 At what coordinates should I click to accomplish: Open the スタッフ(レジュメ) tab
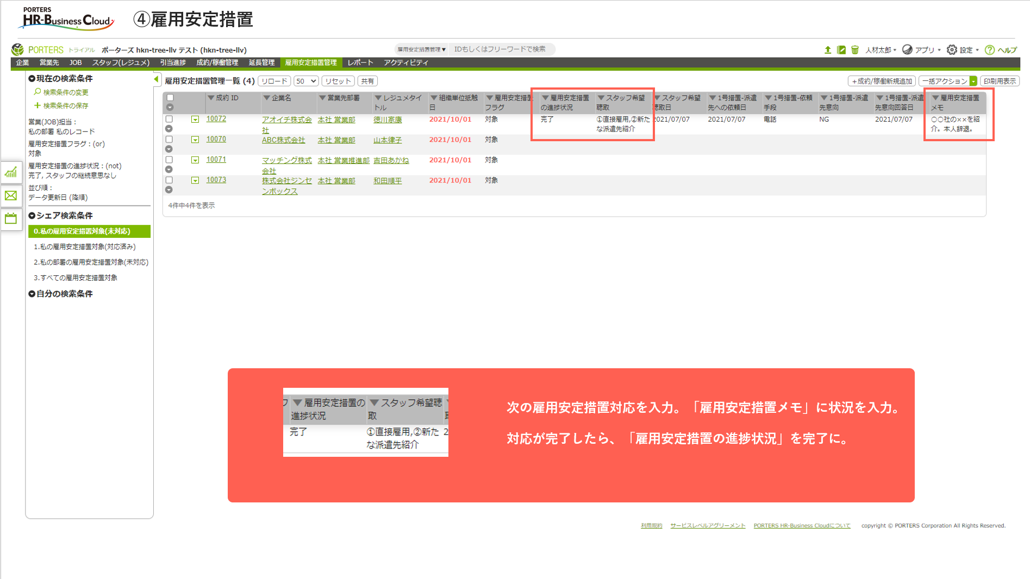[121, 62]
